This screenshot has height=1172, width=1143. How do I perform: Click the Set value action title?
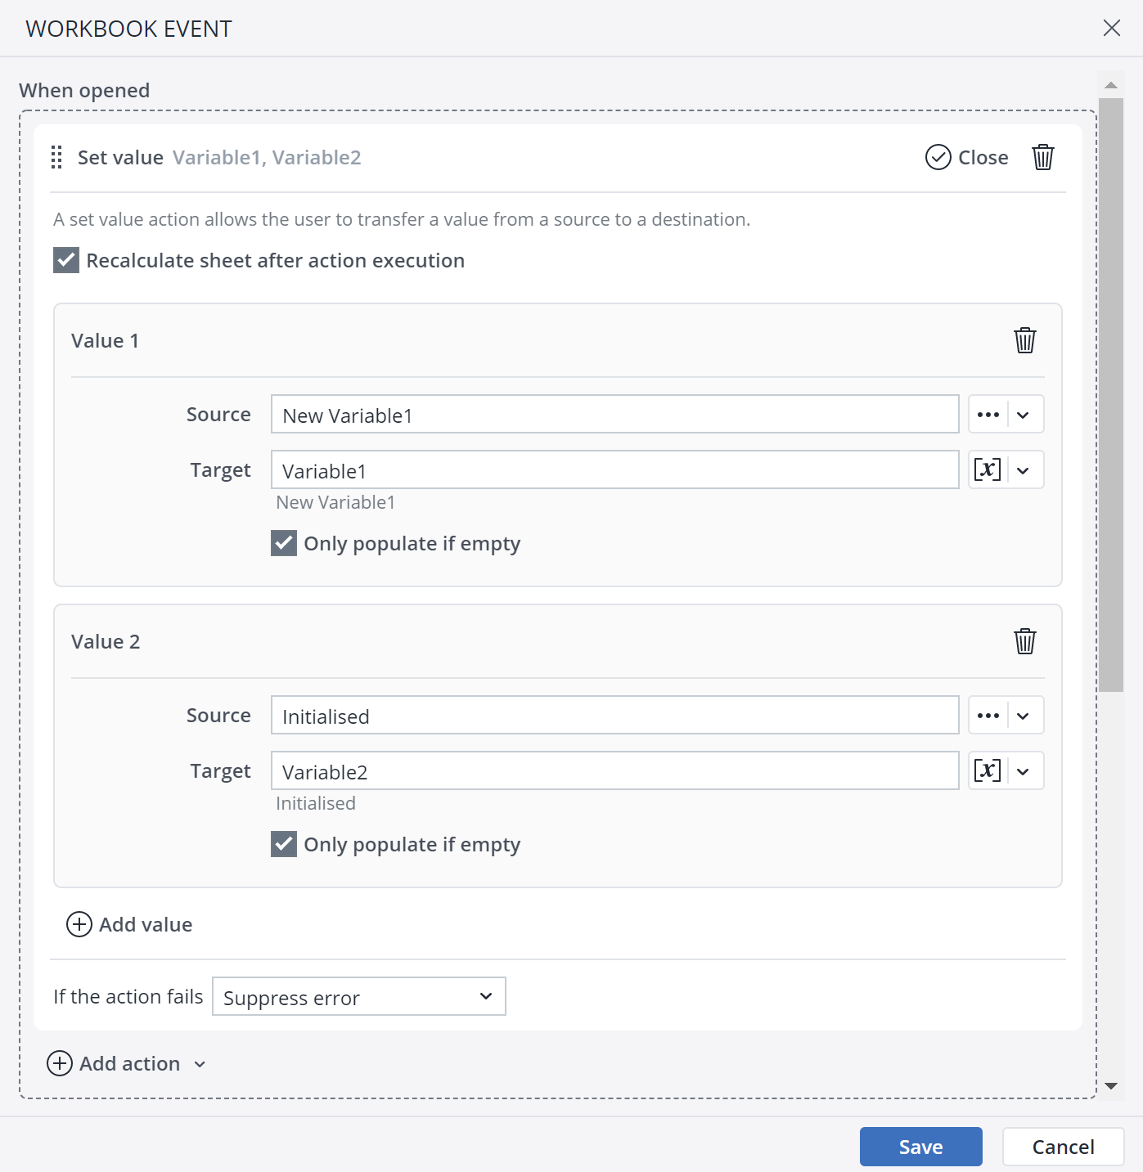[x=120, y=157]
